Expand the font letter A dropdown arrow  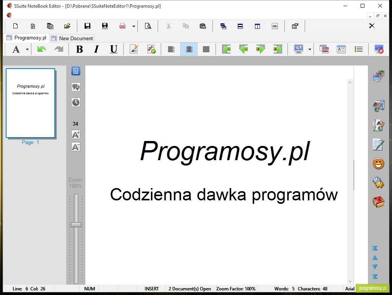pos(27,49)
